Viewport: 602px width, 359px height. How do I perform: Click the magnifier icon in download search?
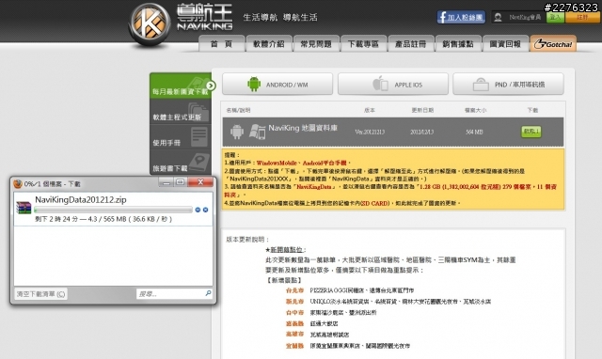pyautogui.click(x=208, y=293)
